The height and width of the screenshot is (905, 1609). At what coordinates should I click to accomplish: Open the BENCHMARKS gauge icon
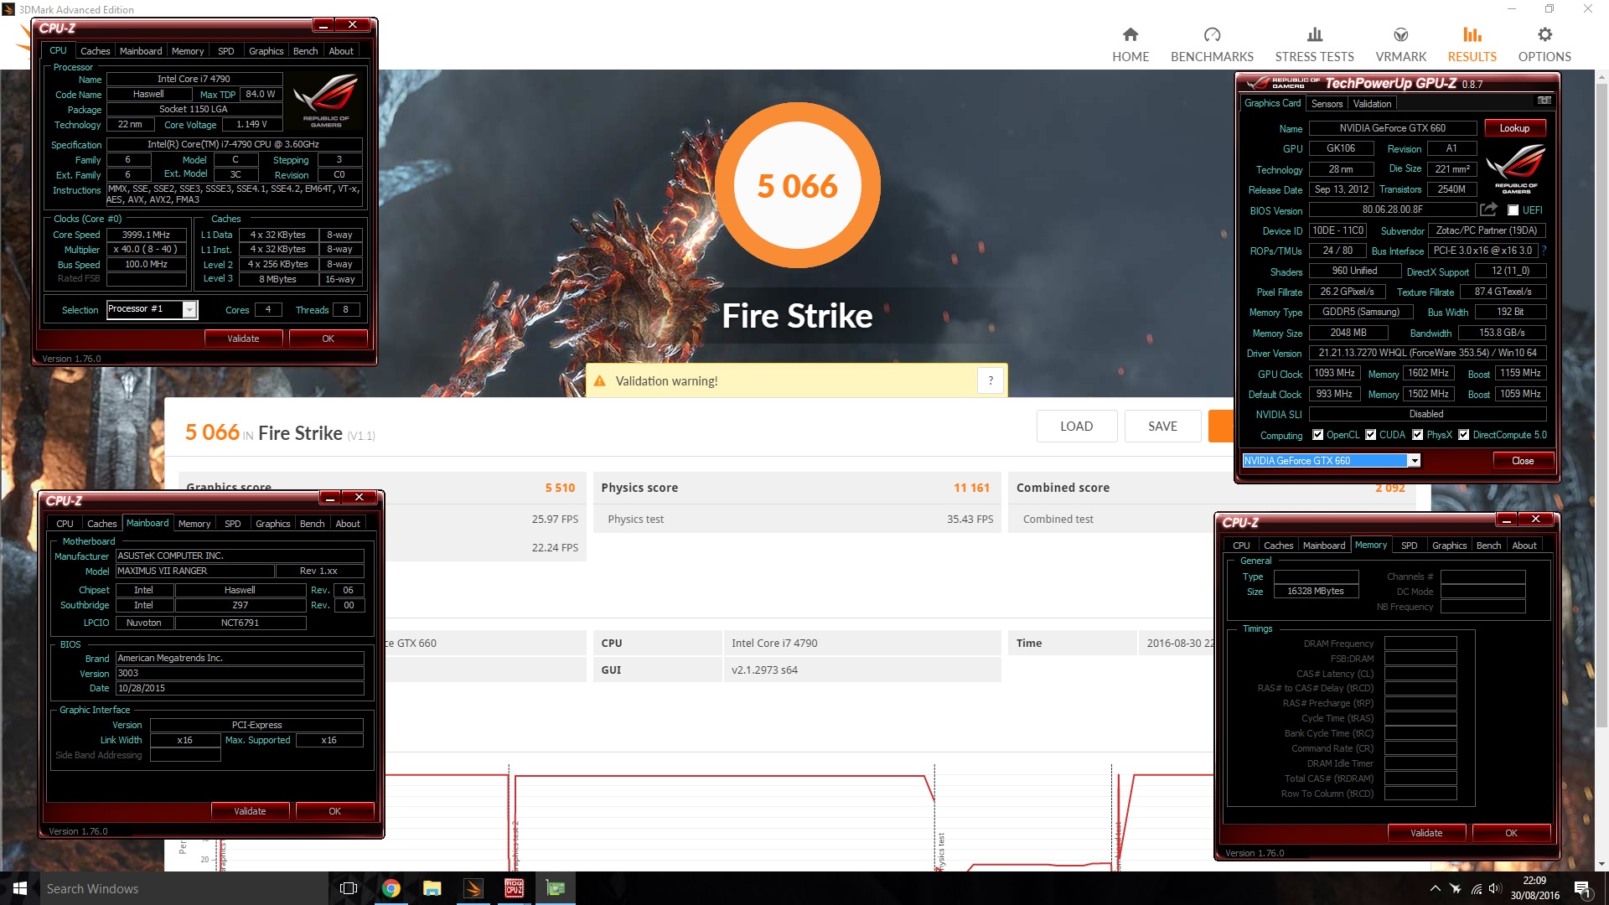point(1212,34)
